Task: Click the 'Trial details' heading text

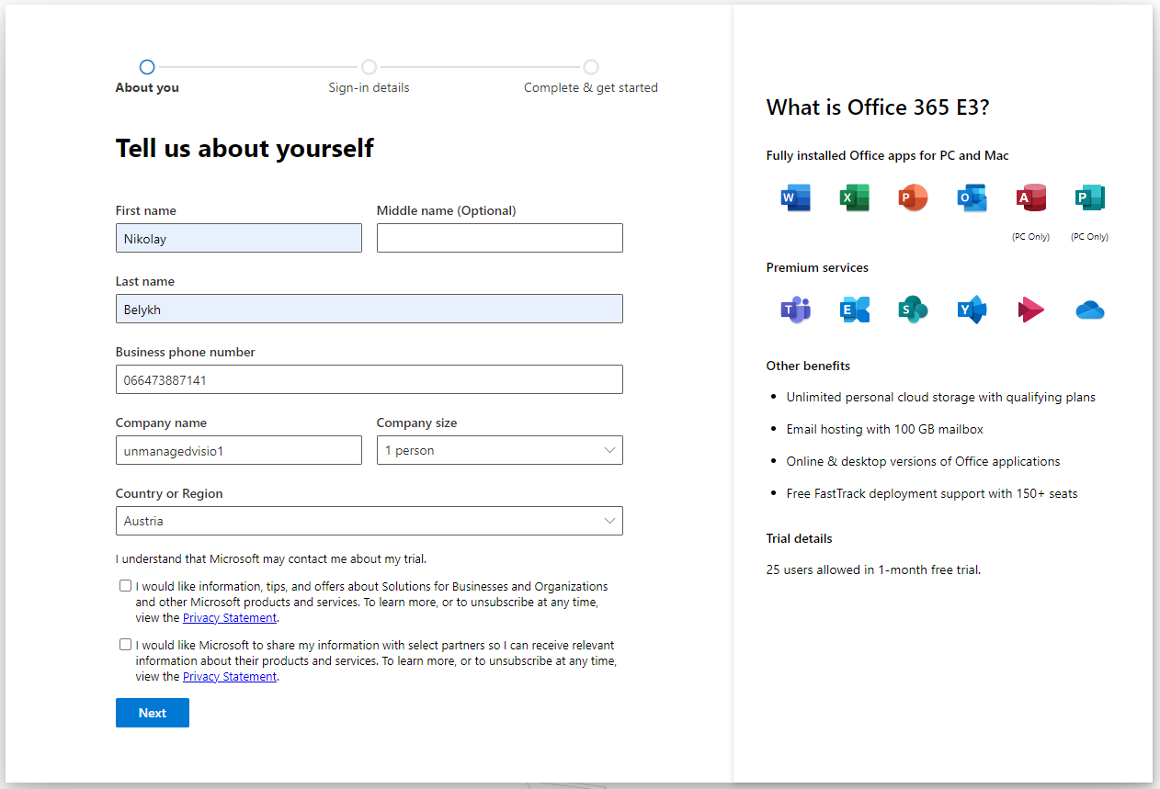Action: [799, 538]
